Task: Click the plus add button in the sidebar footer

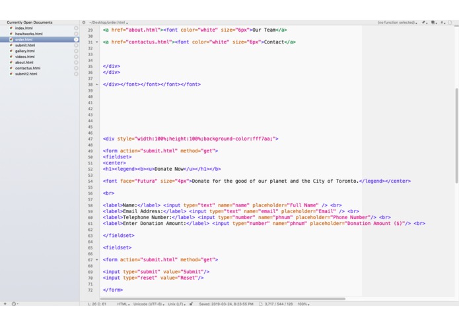Action: [x=5, y=304]
